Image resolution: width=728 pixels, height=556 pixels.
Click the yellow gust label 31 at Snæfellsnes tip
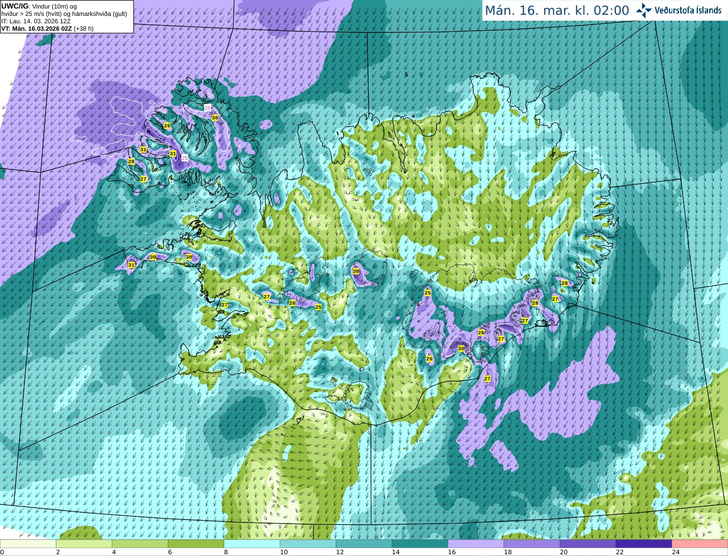tap(131, 265)
